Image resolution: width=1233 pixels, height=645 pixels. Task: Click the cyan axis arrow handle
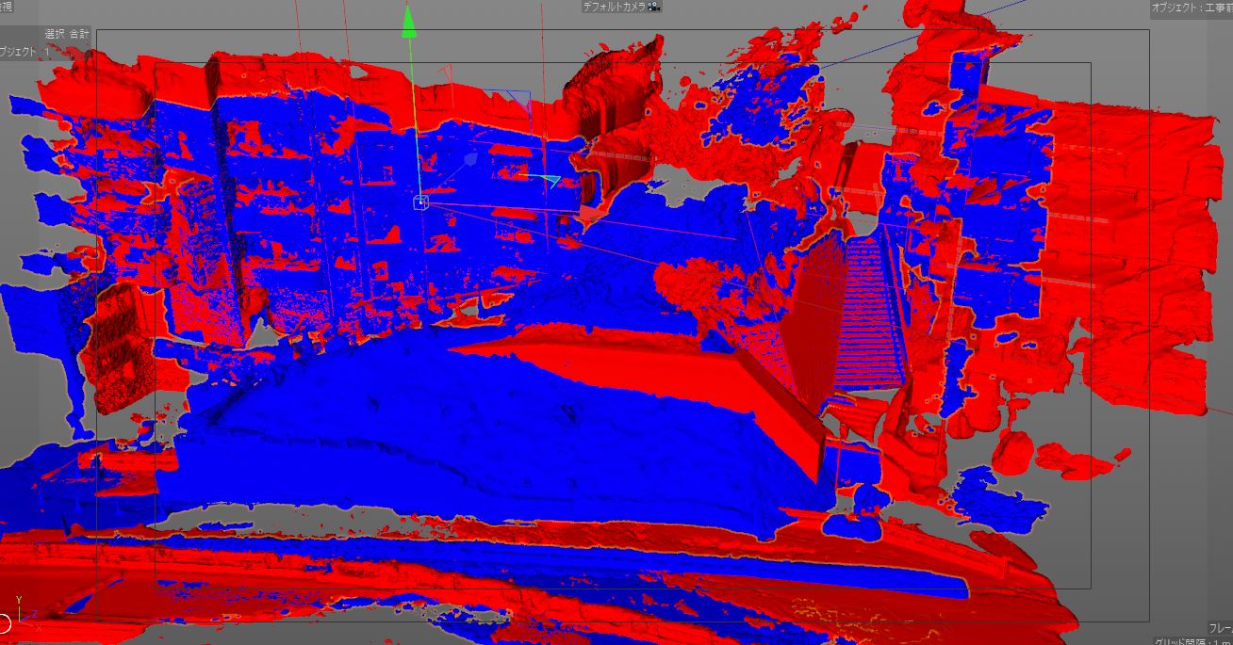[551, 180]
